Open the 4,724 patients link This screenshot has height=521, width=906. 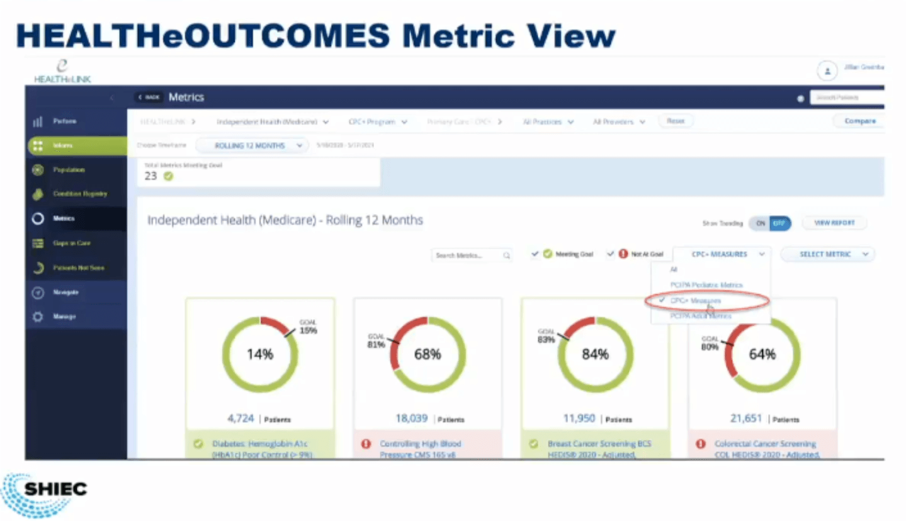(241, 418)
